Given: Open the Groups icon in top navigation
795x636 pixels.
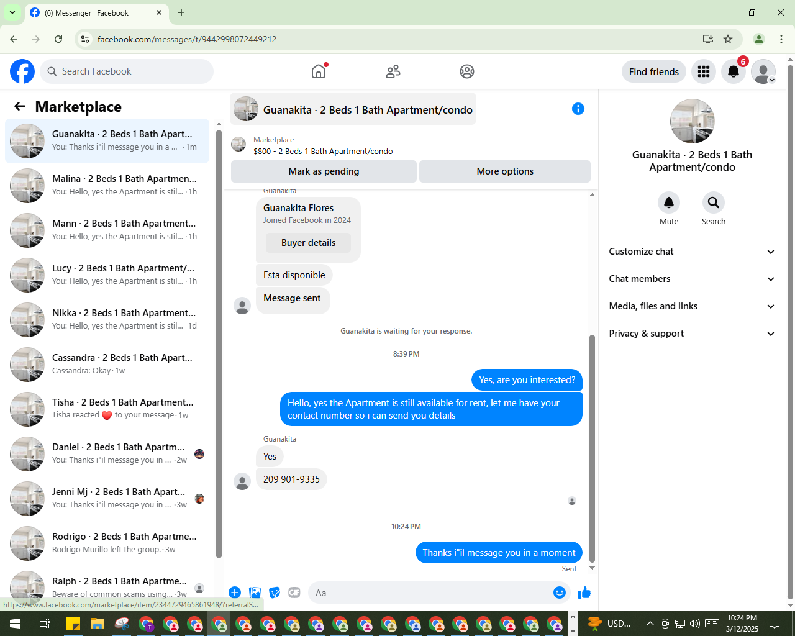Looking at the screenshot, I should (x=467, y=71).
